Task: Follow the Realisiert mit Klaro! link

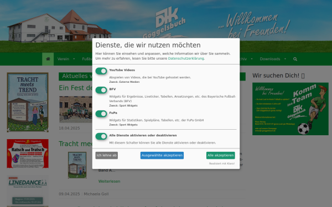Action: click(222, 164)
